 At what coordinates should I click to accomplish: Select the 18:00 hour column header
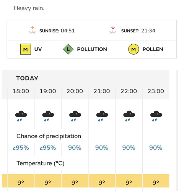point(21,91)
